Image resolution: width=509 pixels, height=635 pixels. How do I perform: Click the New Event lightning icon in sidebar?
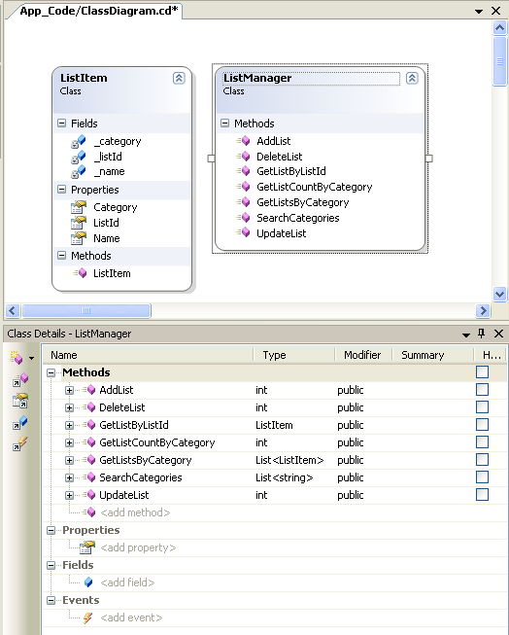(20, 443)
